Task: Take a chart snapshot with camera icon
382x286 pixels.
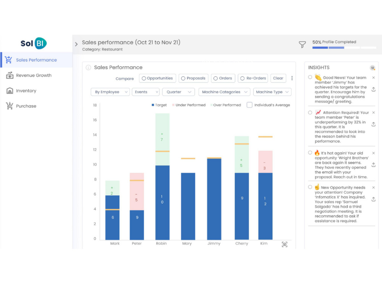Action: click(x=284, y=244)
